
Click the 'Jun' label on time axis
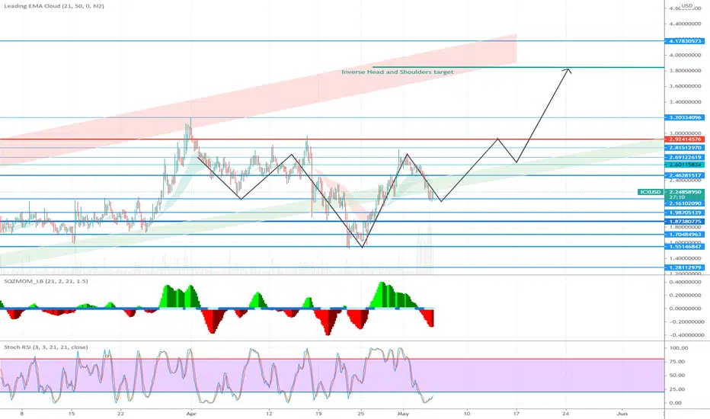[x=622, y=413]
